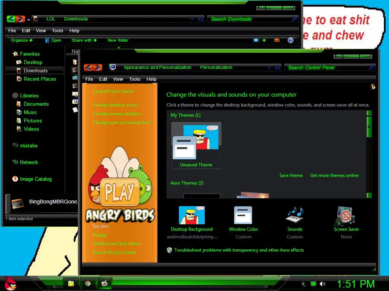Open view options dropdown arrow in Downloads
This screenshot has height=291, width=389.
[x=264, y=40]
